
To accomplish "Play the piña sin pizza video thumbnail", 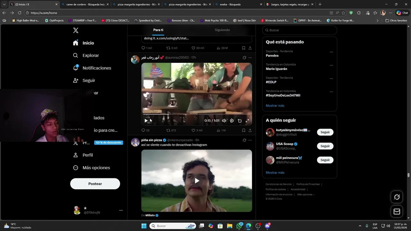I will pos(197,181).
